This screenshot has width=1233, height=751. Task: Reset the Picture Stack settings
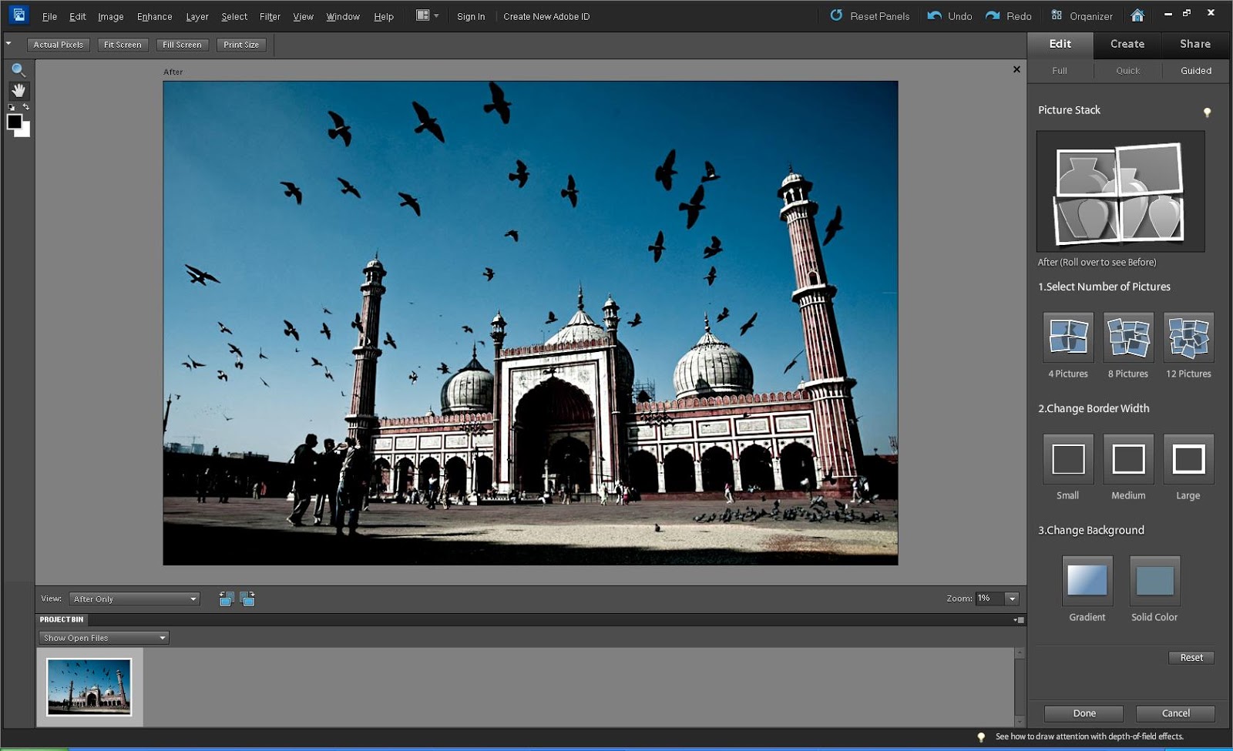[1191, 657]
